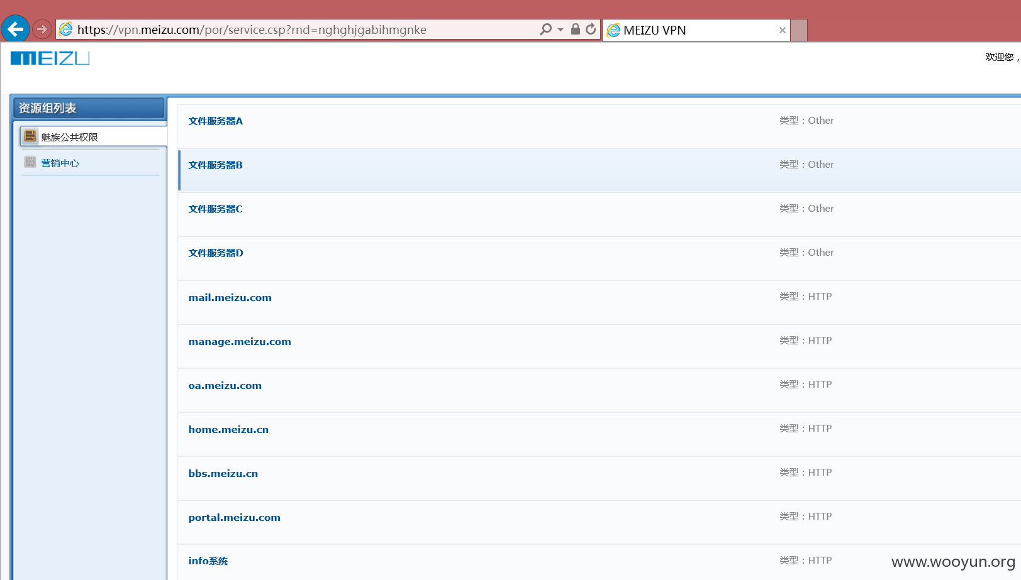Open mail.meizu.com link
The width and height of the screenshot is (1021, 580).
pyautogui.click(x=230, y=297)
